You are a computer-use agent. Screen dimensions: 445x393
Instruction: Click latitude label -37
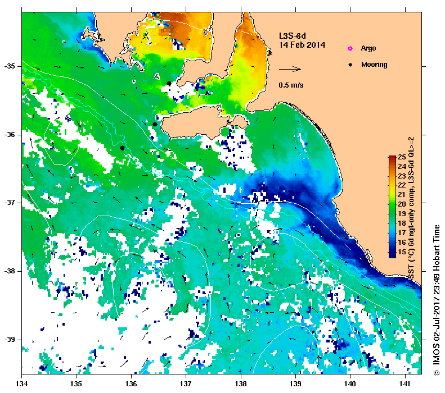click(10, 203)
